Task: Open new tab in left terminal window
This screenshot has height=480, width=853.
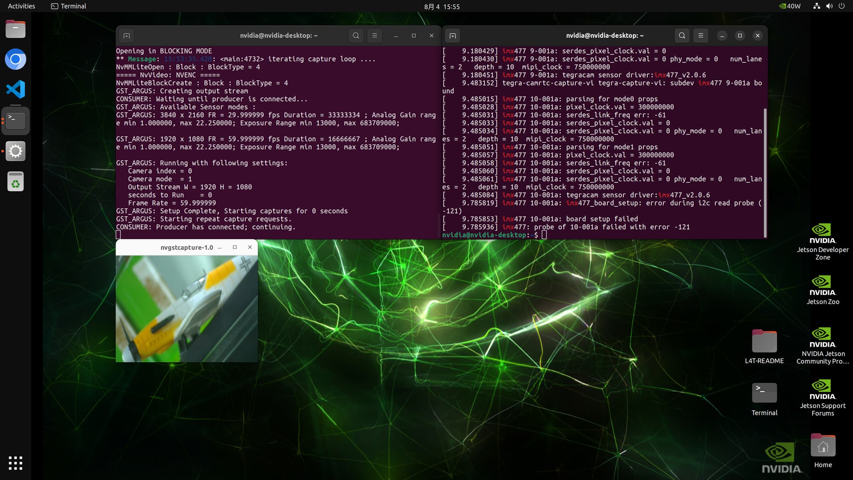Action: click(127, 36)
